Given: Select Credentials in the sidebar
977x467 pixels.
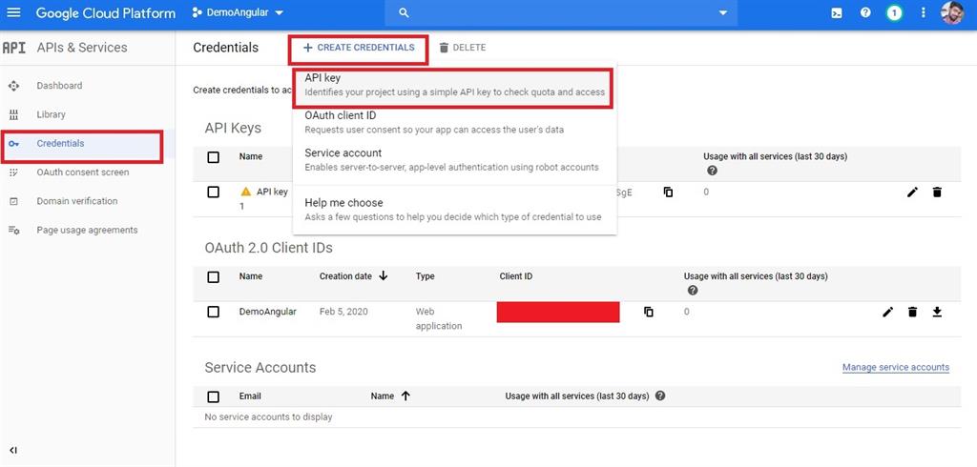Looking at the screenshot, I should coord(60,143).
